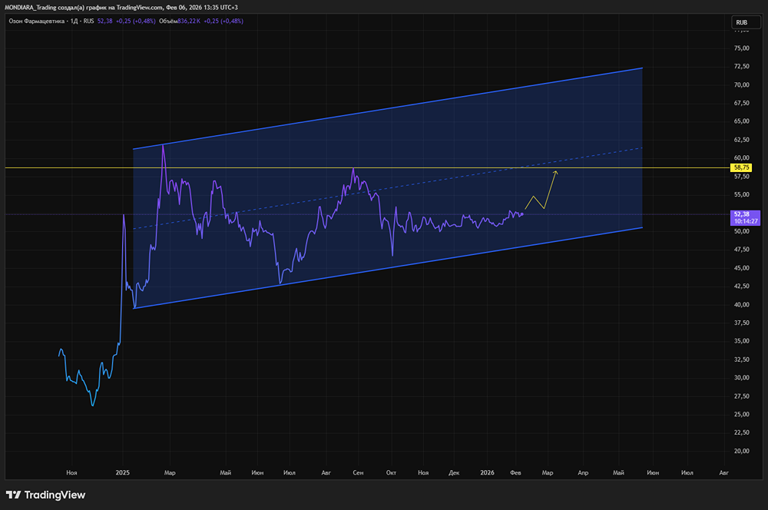
Task: Click the Объём 836,22 K volume readout
Action: click(179, 21)
